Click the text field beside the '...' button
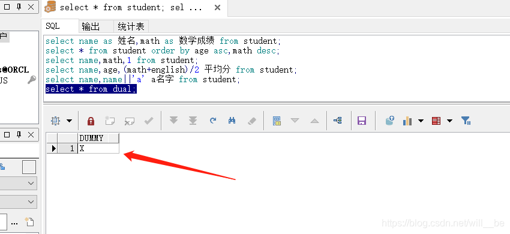Screen dimensions: 510x234 click(x=3, y=222)
